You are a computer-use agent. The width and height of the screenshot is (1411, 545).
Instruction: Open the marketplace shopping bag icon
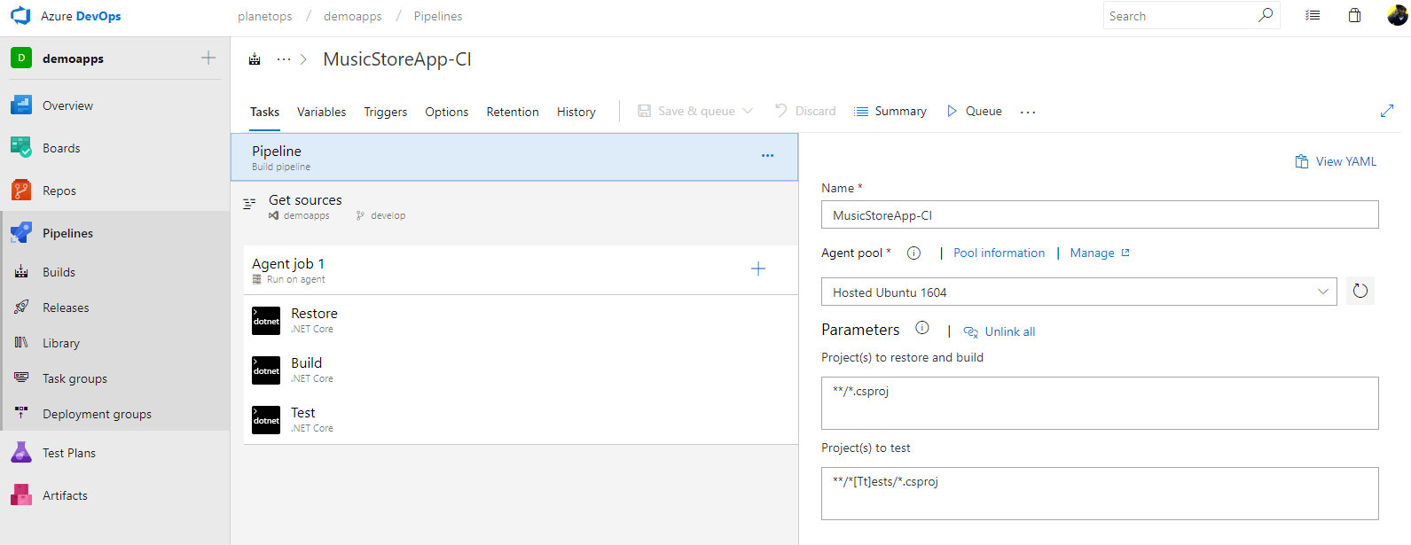pyautogui.click(x=1354, y=15)
